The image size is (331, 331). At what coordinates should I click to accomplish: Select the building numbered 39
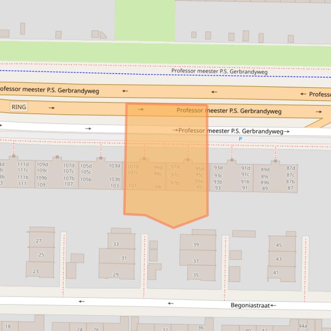(196, 245)
